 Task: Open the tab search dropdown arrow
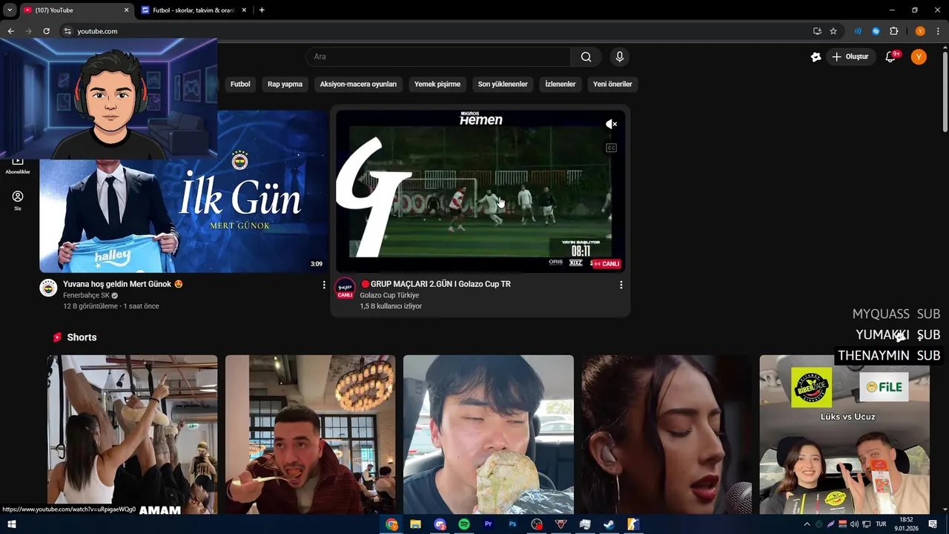point(10,10)
